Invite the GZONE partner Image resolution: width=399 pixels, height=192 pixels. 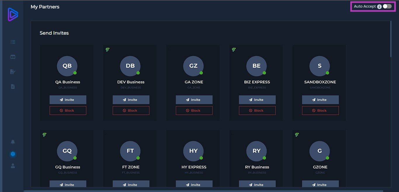[320, 184]
